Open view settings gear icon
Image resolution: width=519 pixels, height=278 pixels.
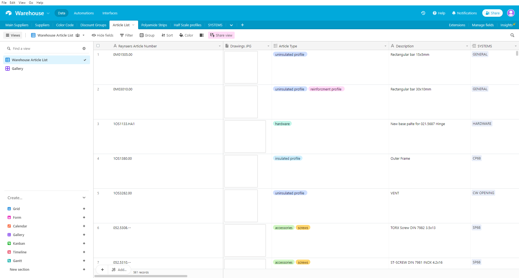tap(84, 48)
